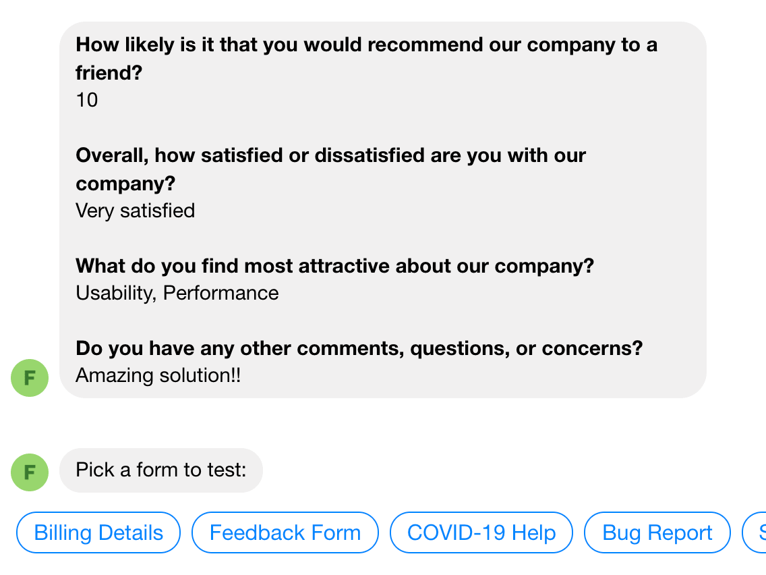Open the COVID-19 Help form option

(x=481, y=533)
